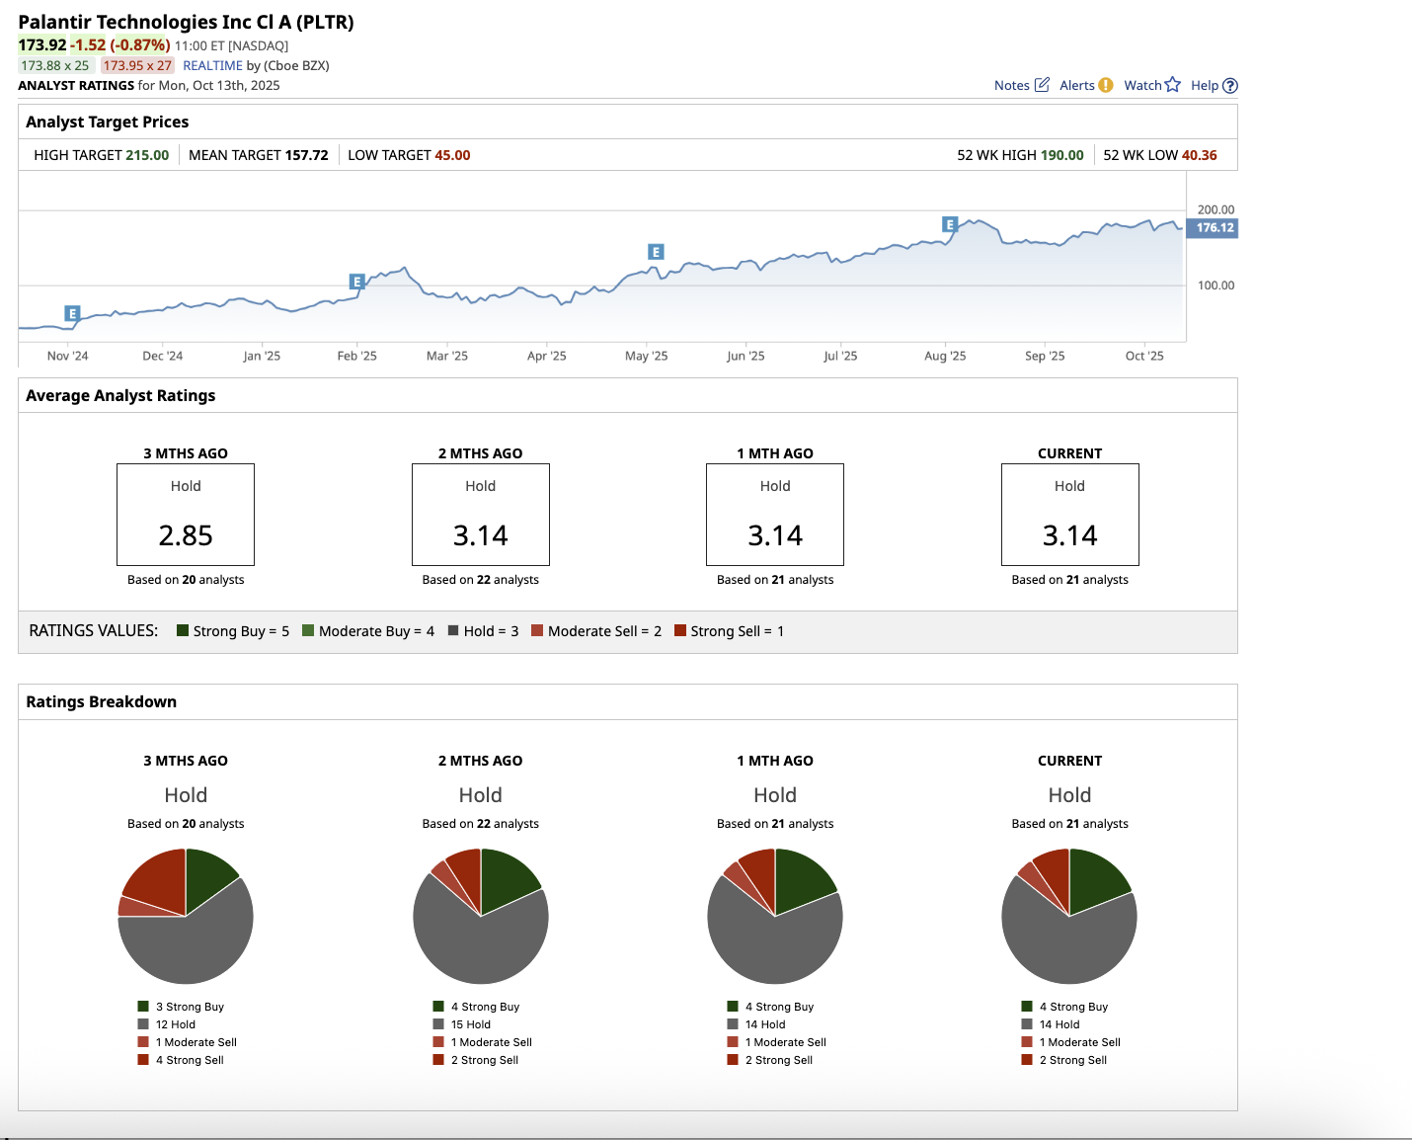Follow the REALTIME link
The image size is (1412, 1140).
click(212, 65)
